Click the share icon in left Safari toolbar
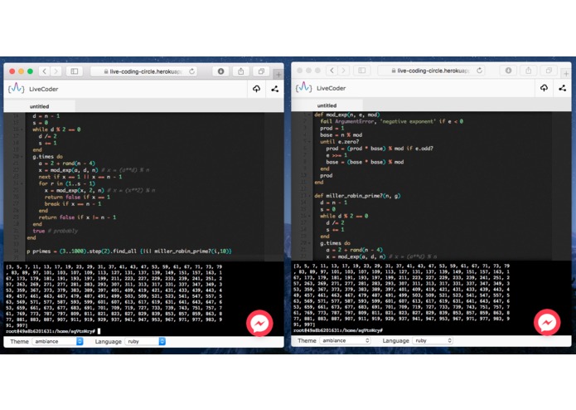The height and width of the screenshot is (410, 576). [241, 71]
